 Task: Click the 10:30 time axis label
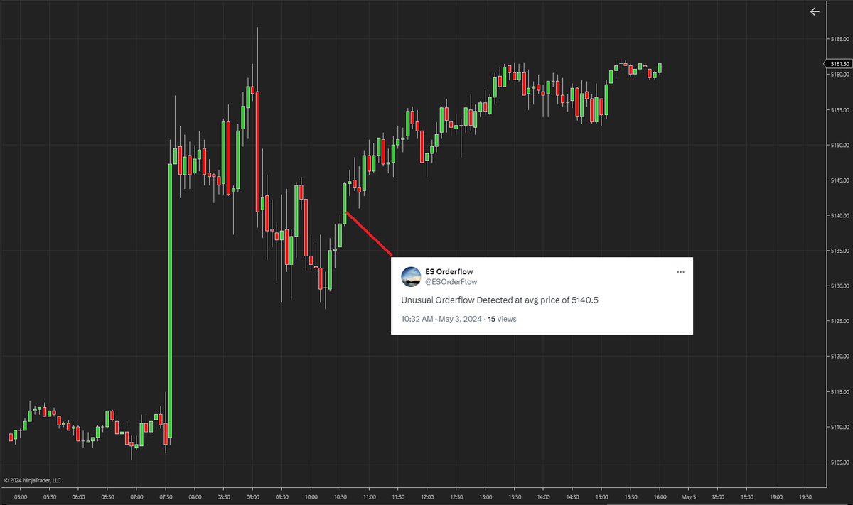click(340, 497)
